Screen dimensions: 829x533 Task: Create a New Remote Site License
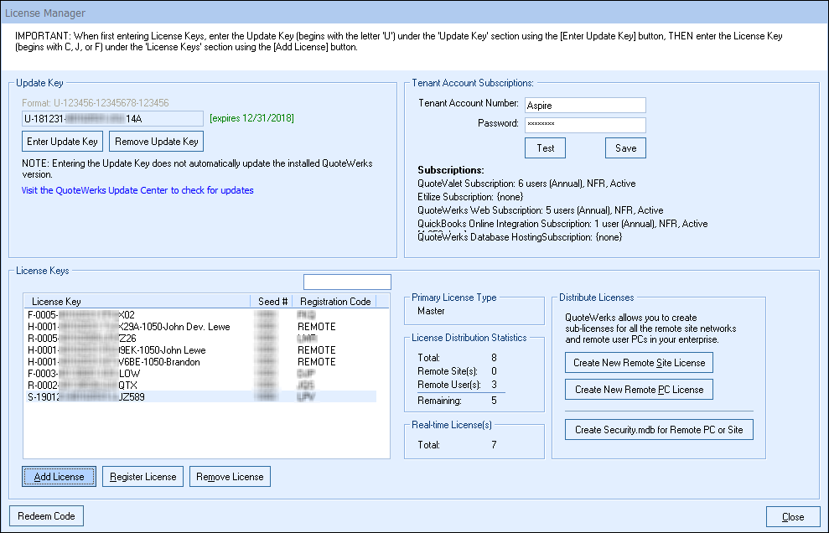pos(639,363)
